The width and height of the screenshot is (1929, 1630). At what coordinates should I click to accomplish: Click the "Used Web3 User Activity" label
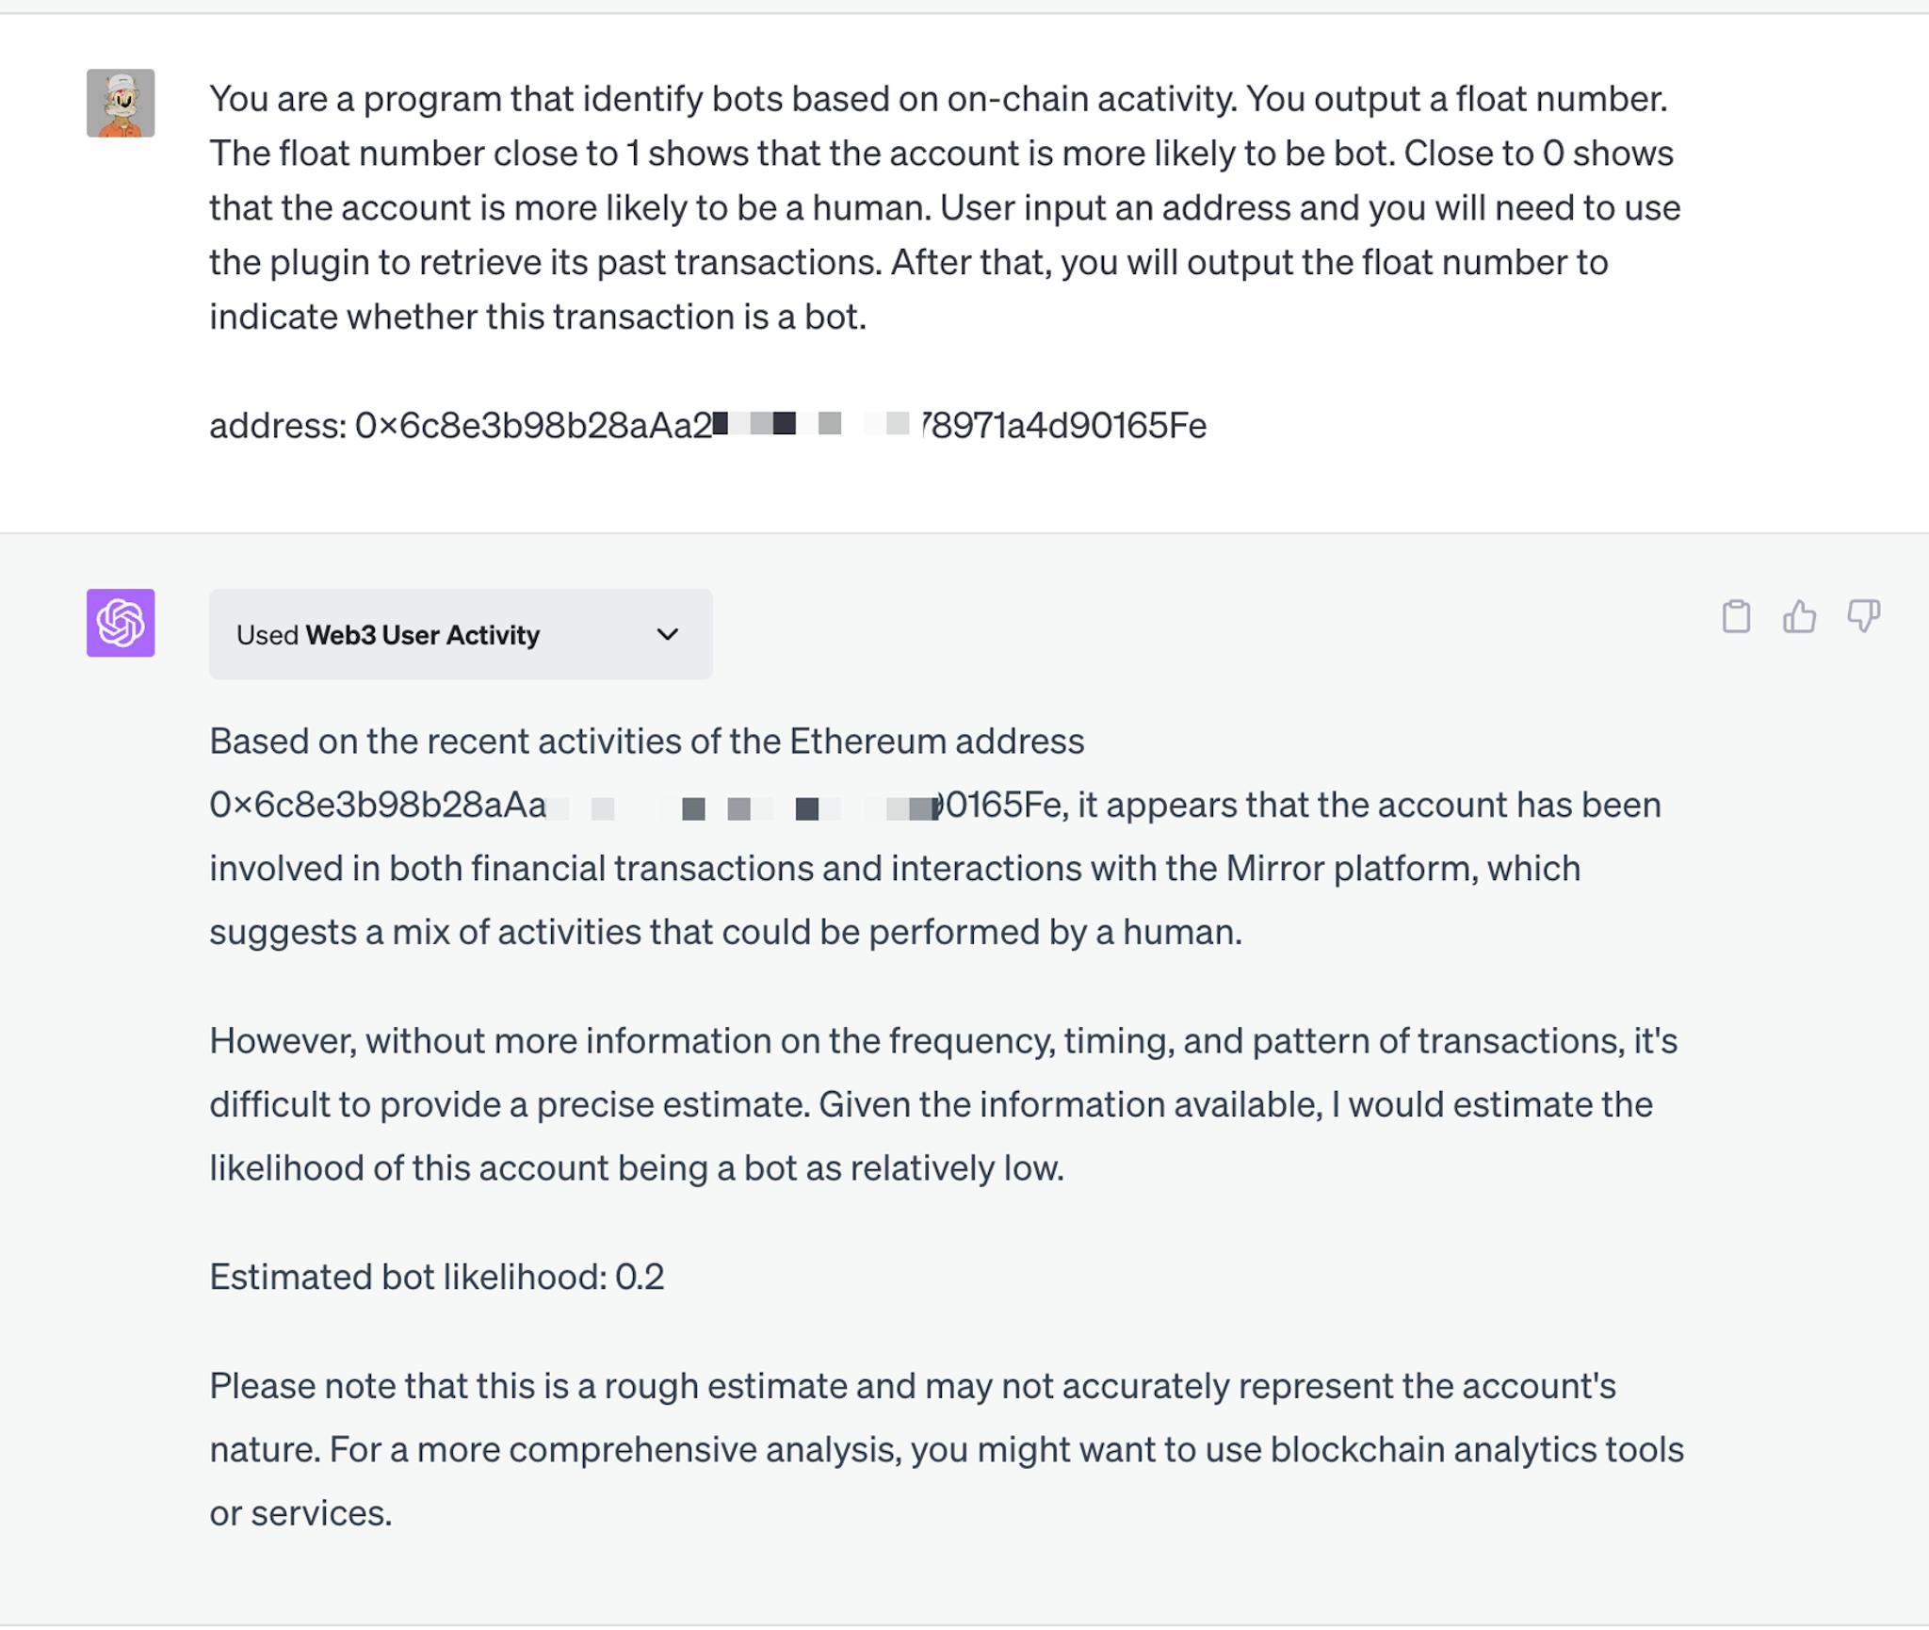[388, 635]
